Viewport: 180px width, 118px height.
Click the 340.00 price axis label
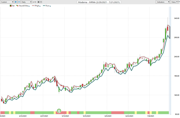click(x=177, y=18)
